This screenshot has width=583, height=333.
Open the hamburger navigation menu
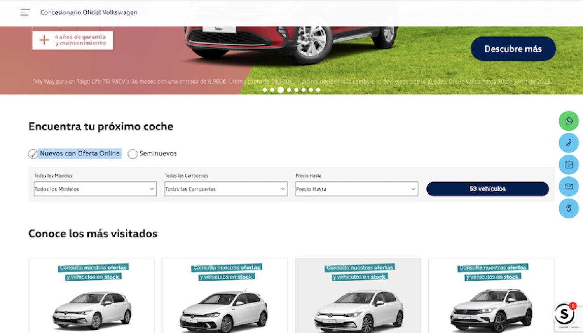[x=25, y=12]
